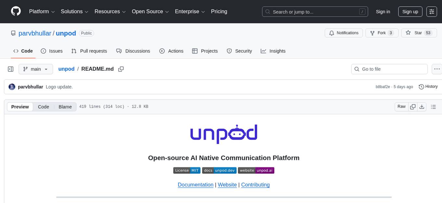442x203 pixels.
Task: Click the Go to file search field
Action: coord(389,69)
